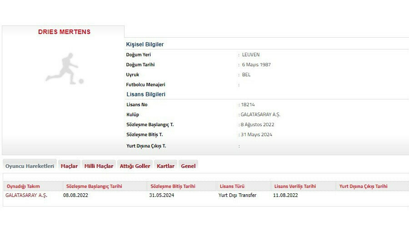Viewport: 409px width, 236px height.
Task: Click the 11.08.2022 license issue date cell
Action: [285, 196]
